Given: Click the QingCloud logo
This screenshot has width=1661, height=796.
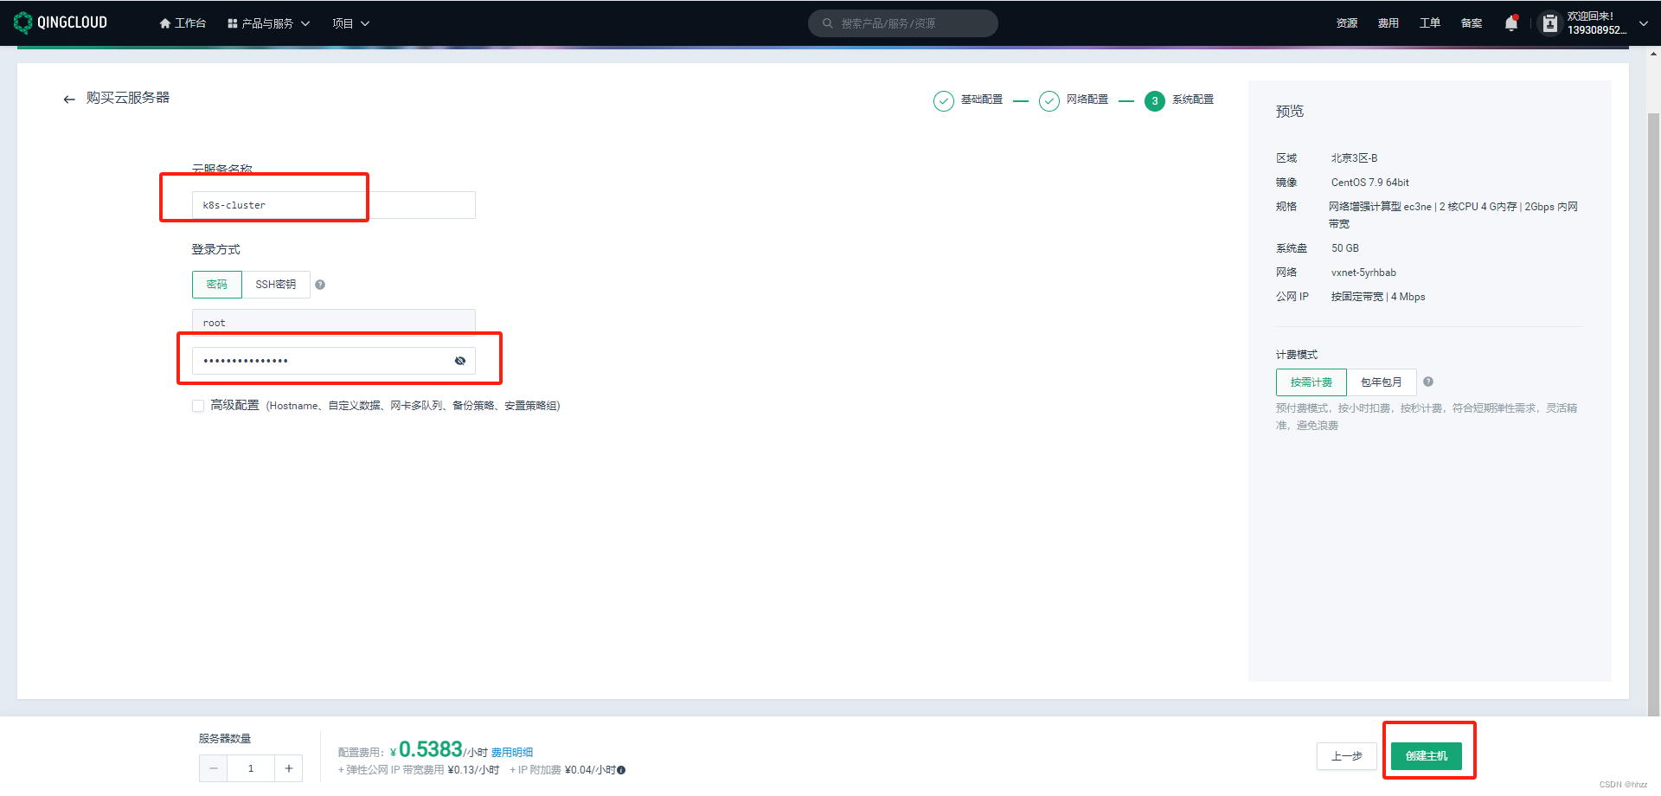Looking at the screenshot, I should (61, 22).
